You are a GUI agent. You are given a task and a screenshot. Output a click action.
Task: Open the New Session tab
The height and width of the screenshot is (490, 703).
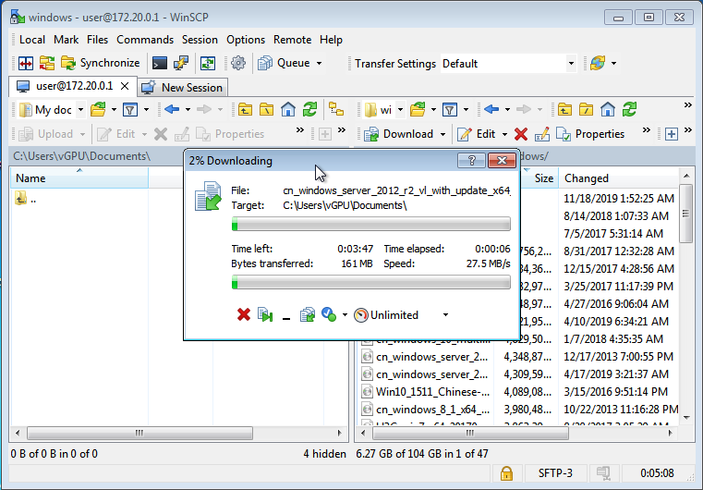point(182,88)
